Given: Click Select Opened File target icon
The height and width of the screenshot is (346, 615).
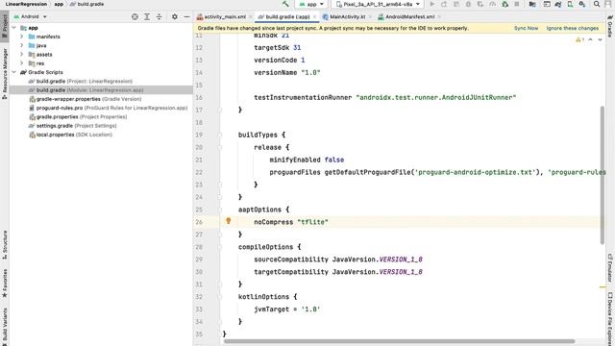Looking at the screenshot, I should tap(135, 16).
